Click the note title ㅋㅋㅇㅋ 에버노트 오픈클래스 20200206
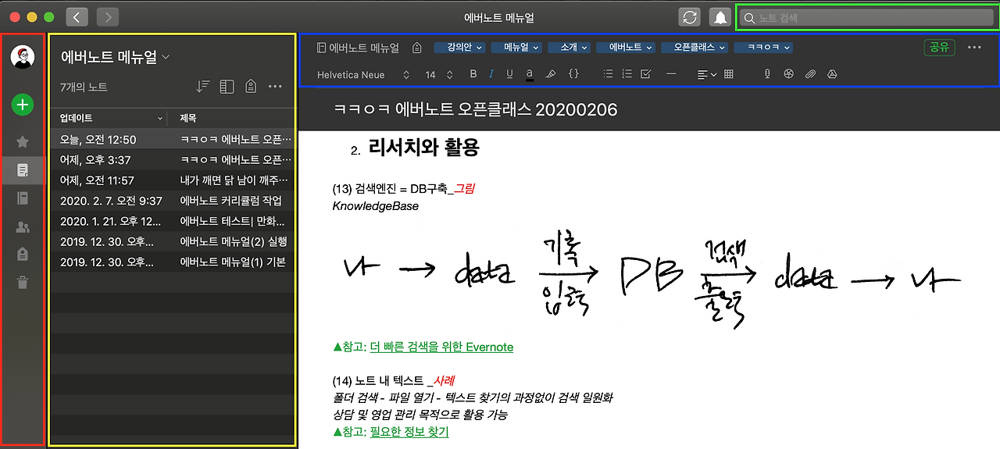Screen dimensions: 1000x449 476,110
